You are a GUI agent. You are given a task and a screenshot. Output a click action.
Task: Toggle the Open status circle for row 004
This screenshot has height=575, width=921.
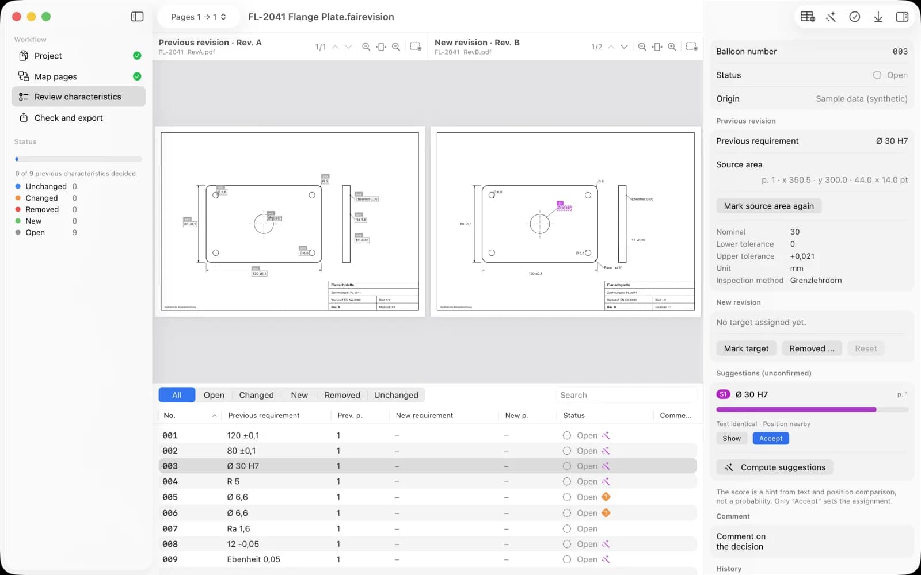coord(567,481)
